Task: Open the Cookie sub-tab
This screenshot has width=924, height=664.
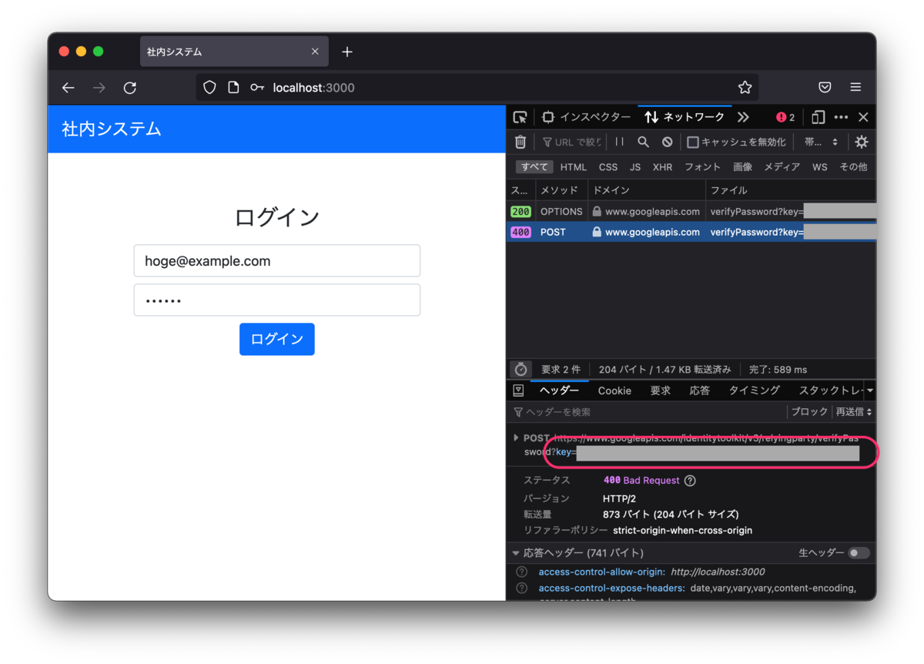Action: tap(614, 391)
